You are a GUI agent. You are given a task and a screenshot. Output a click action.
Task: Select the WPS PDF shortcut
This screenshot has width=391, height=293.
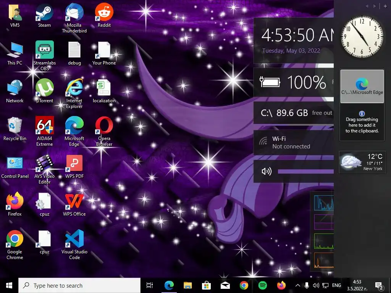tap(74, 167)
